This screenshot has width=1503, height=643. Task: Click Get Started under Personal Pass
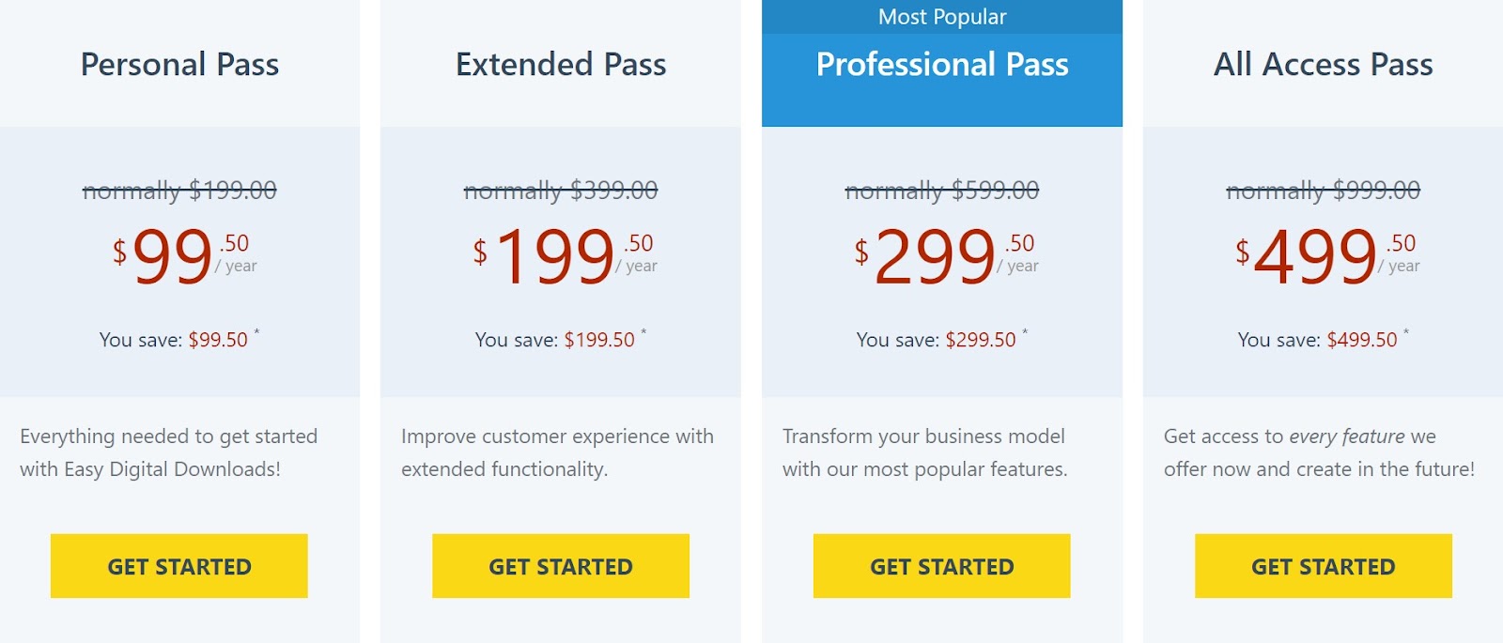178,566
